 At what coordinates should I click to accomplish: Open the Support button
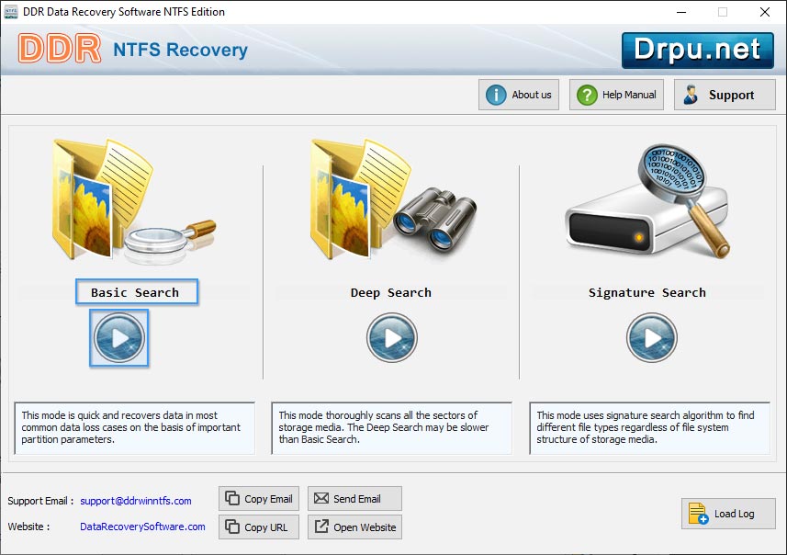725,95
